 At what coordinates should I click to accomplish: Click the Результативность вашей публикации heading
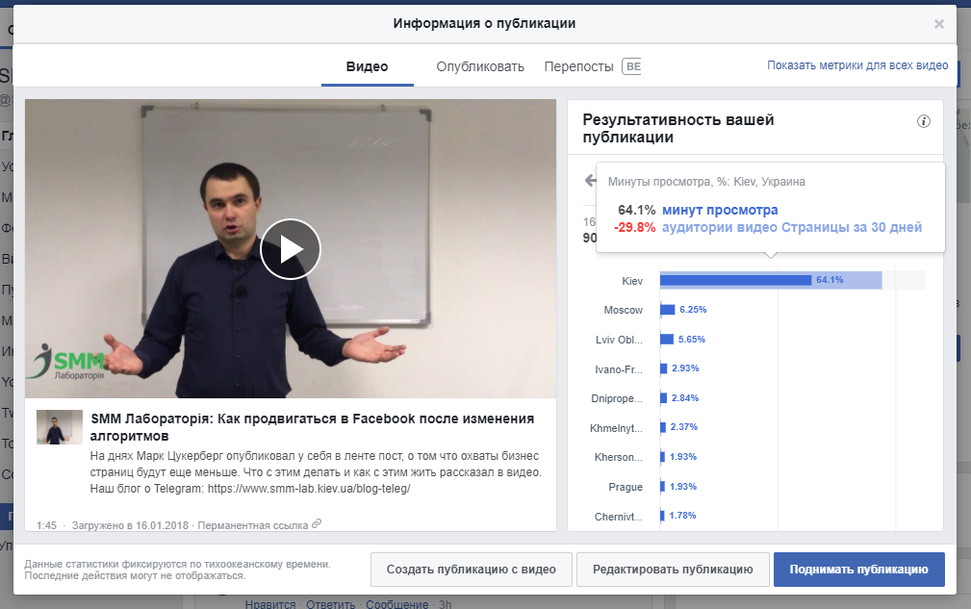678,128
